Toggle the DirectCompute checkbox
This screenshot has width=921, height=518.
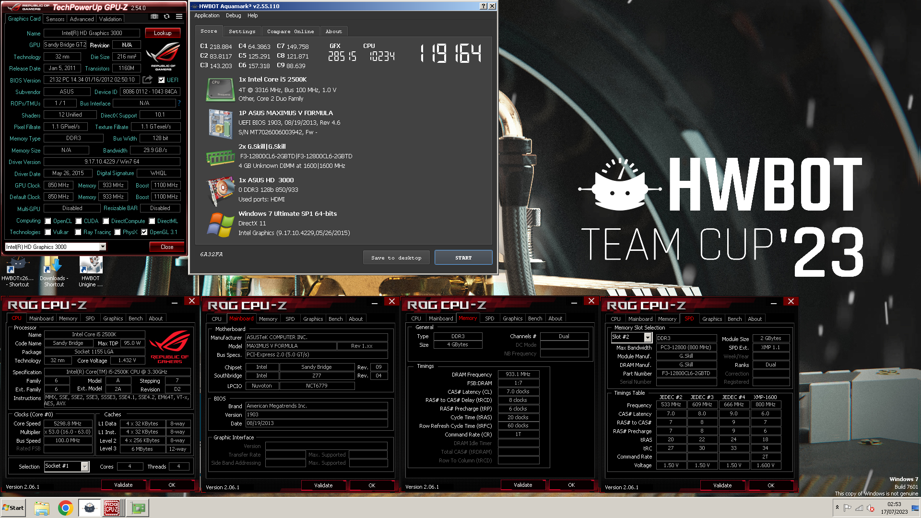tap(106, 221)
